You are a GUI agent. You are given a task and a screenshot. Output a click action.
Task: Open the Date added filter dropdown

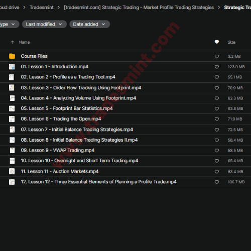click(x=89, y=24)
